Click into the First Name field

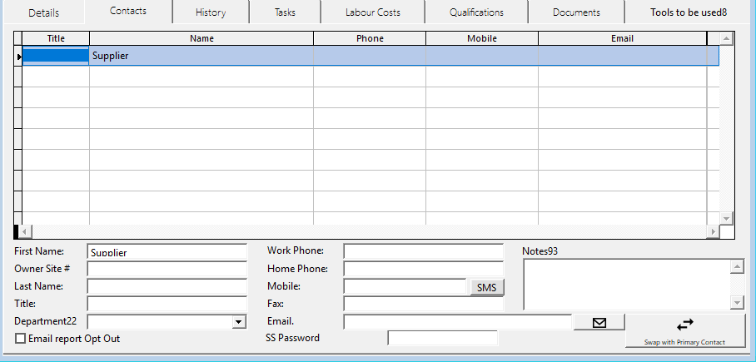pos(167,251)
